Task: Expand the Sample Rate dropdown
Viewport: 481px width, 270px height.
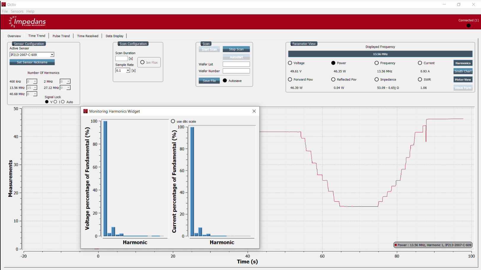Action: click(128, 70)
